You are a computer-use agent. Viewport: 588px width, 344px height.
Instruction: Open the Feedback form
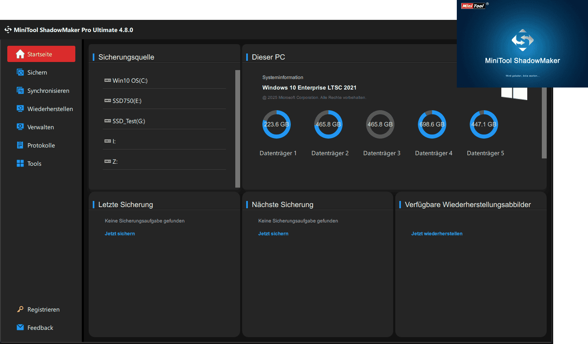point(41,327)
